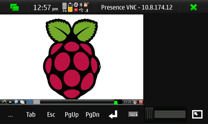Open the LXDE start menu in the remote panel
This screenshot has width=208, height=124.
click(x=4, y=102)
